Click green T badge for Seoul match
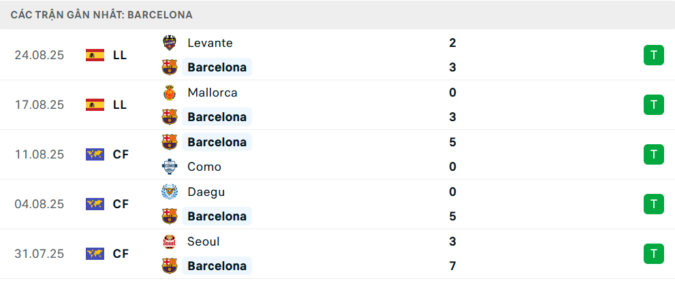Screen dimensions: 675x283 (x=653, y=254)
